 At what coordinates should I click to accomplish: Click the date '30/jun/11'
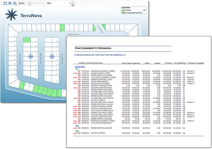click(x=191, y=82)
